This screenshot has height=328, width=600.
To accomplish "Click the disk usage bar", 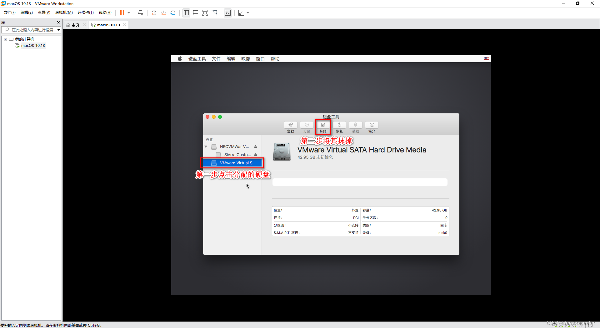I will (360, 182).
